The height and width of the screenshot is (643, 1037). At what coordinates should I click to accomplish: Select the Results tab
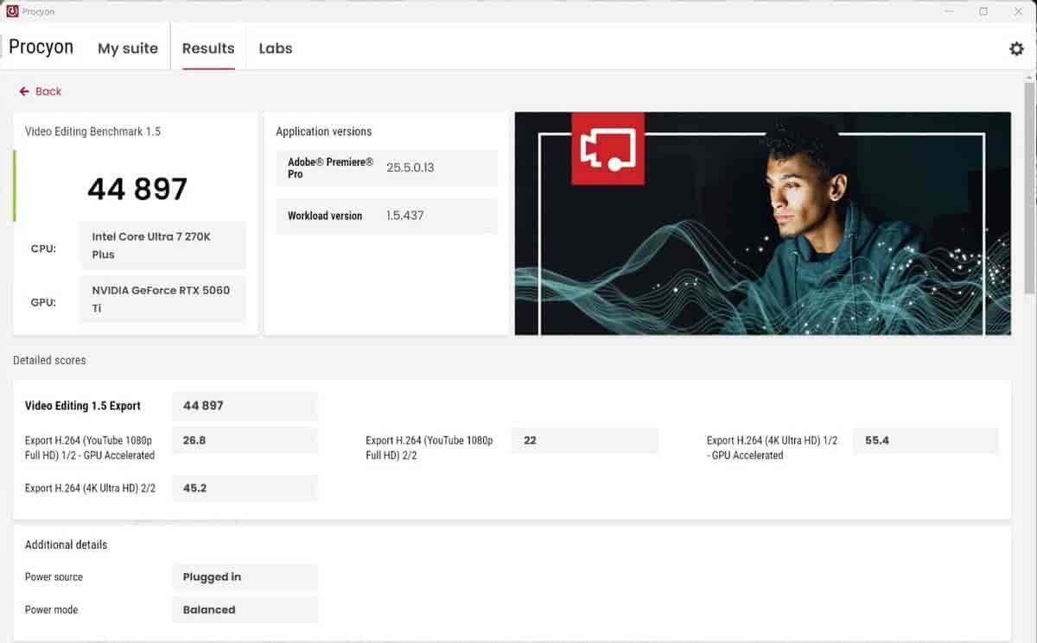[x=208, y=48]
